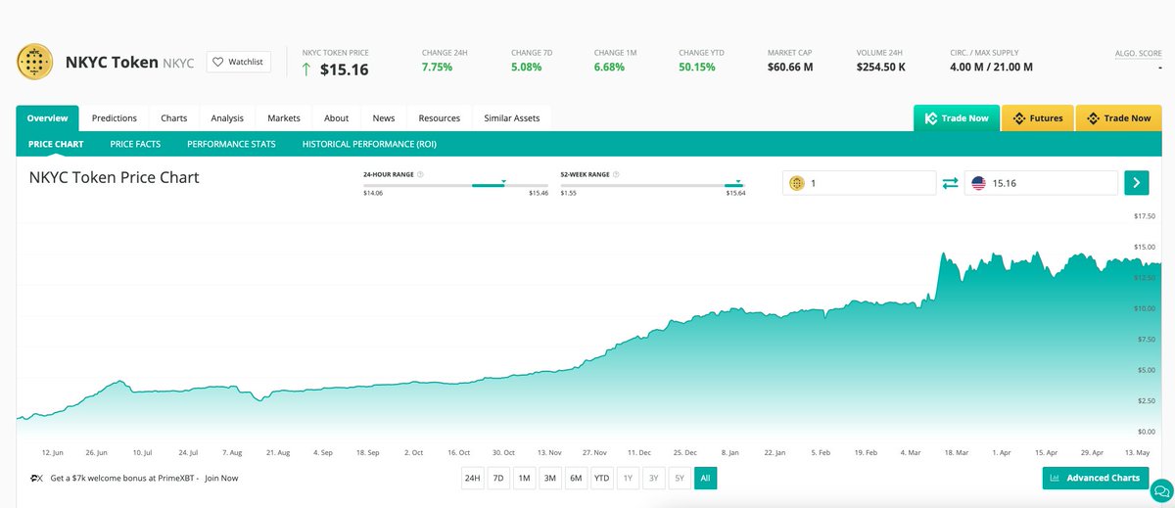1175x508 pixels.
Task: Click the 7.75% Change 24H value
Action: 439,68
